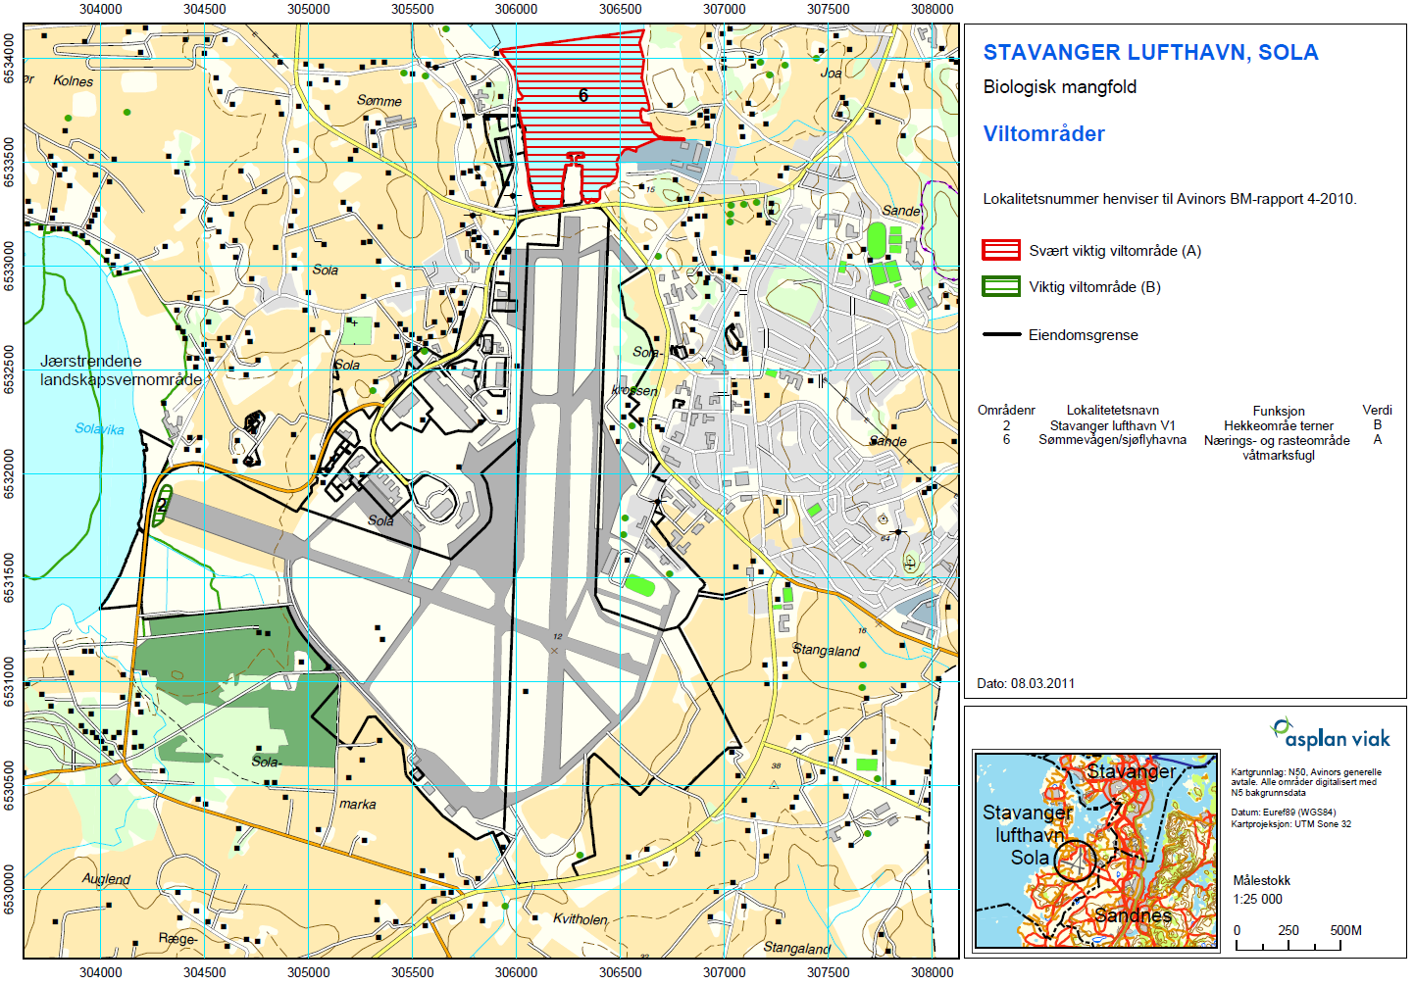The image size is (1415, 986).
Task: Click the label 'Svært viktig viltområde (A)'
Action: pyautogui.click(x=1115, y=251)
